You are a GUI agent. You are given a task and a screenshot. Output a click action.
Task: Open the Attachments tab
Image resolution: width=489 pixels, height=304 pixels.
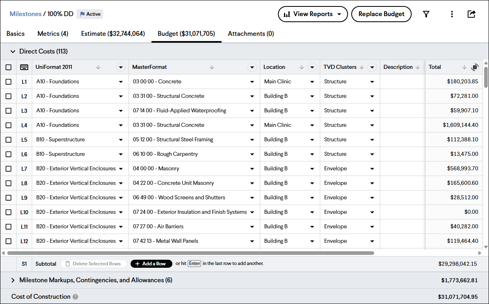pos(251,34)
